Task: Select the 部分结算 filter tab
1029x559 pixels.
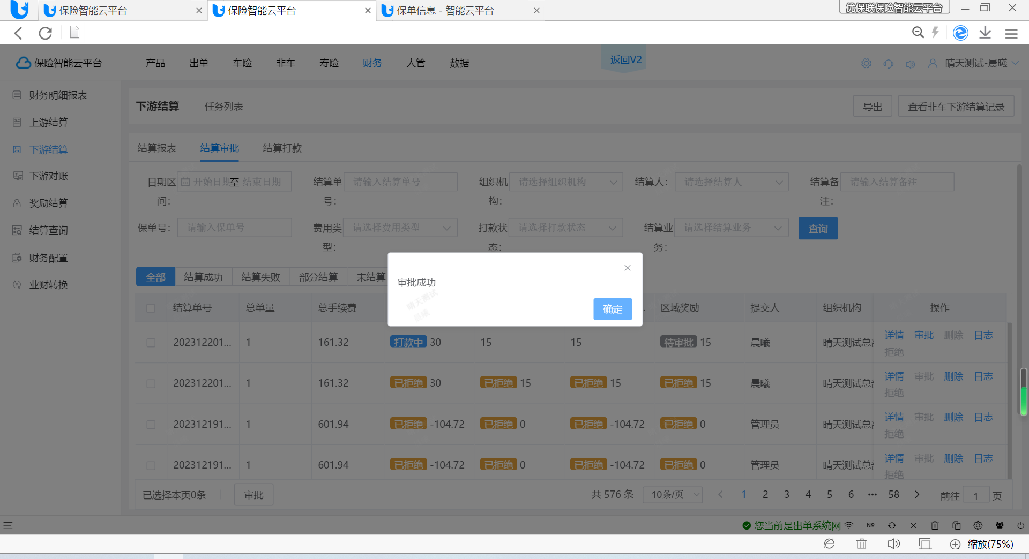Action: [318, 277]
